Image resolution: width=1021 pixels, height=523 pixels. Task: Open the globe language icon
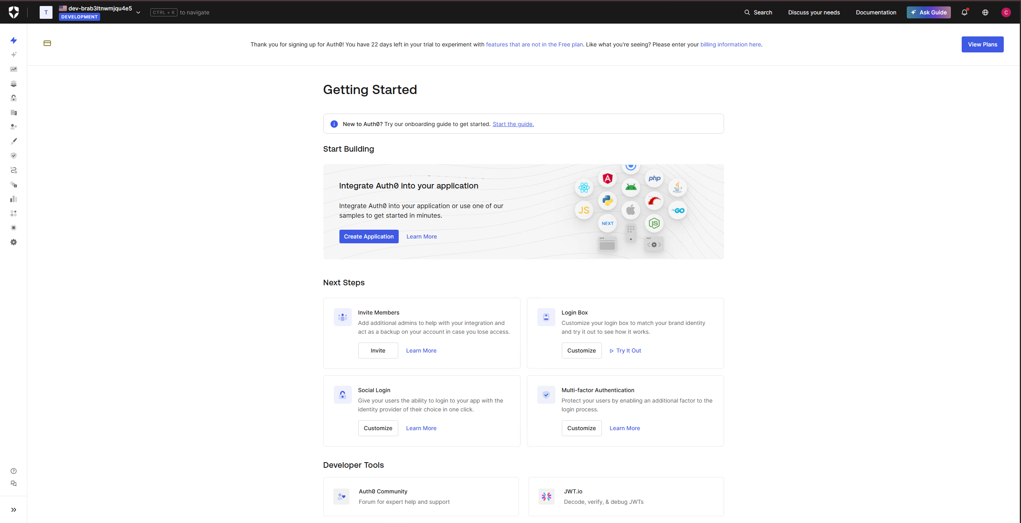click(x=985, y=12)
